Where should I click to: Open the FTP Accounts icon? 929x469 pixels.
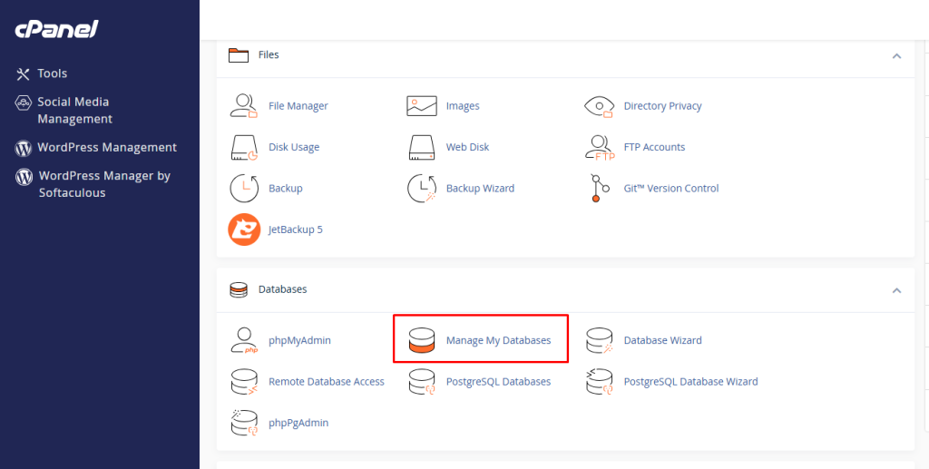click(x=599, y=147)
